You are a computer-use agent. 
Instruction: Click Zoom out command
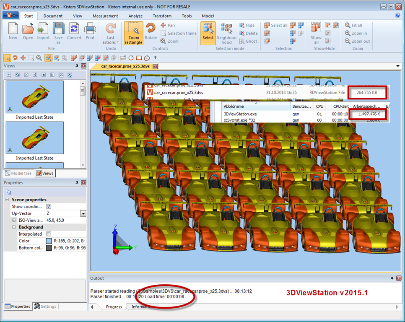[x=358, y=42]
